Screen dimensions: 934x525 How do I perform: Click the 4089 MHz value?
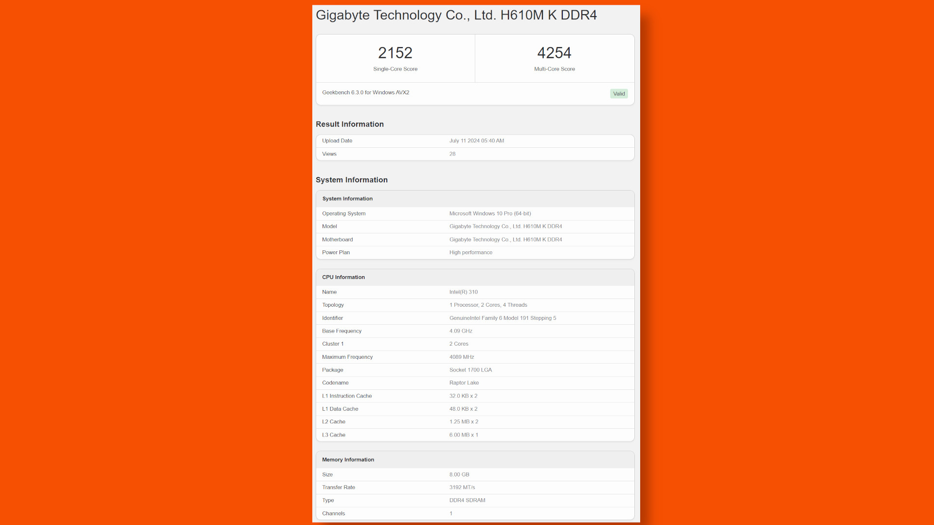click(462, 357)
